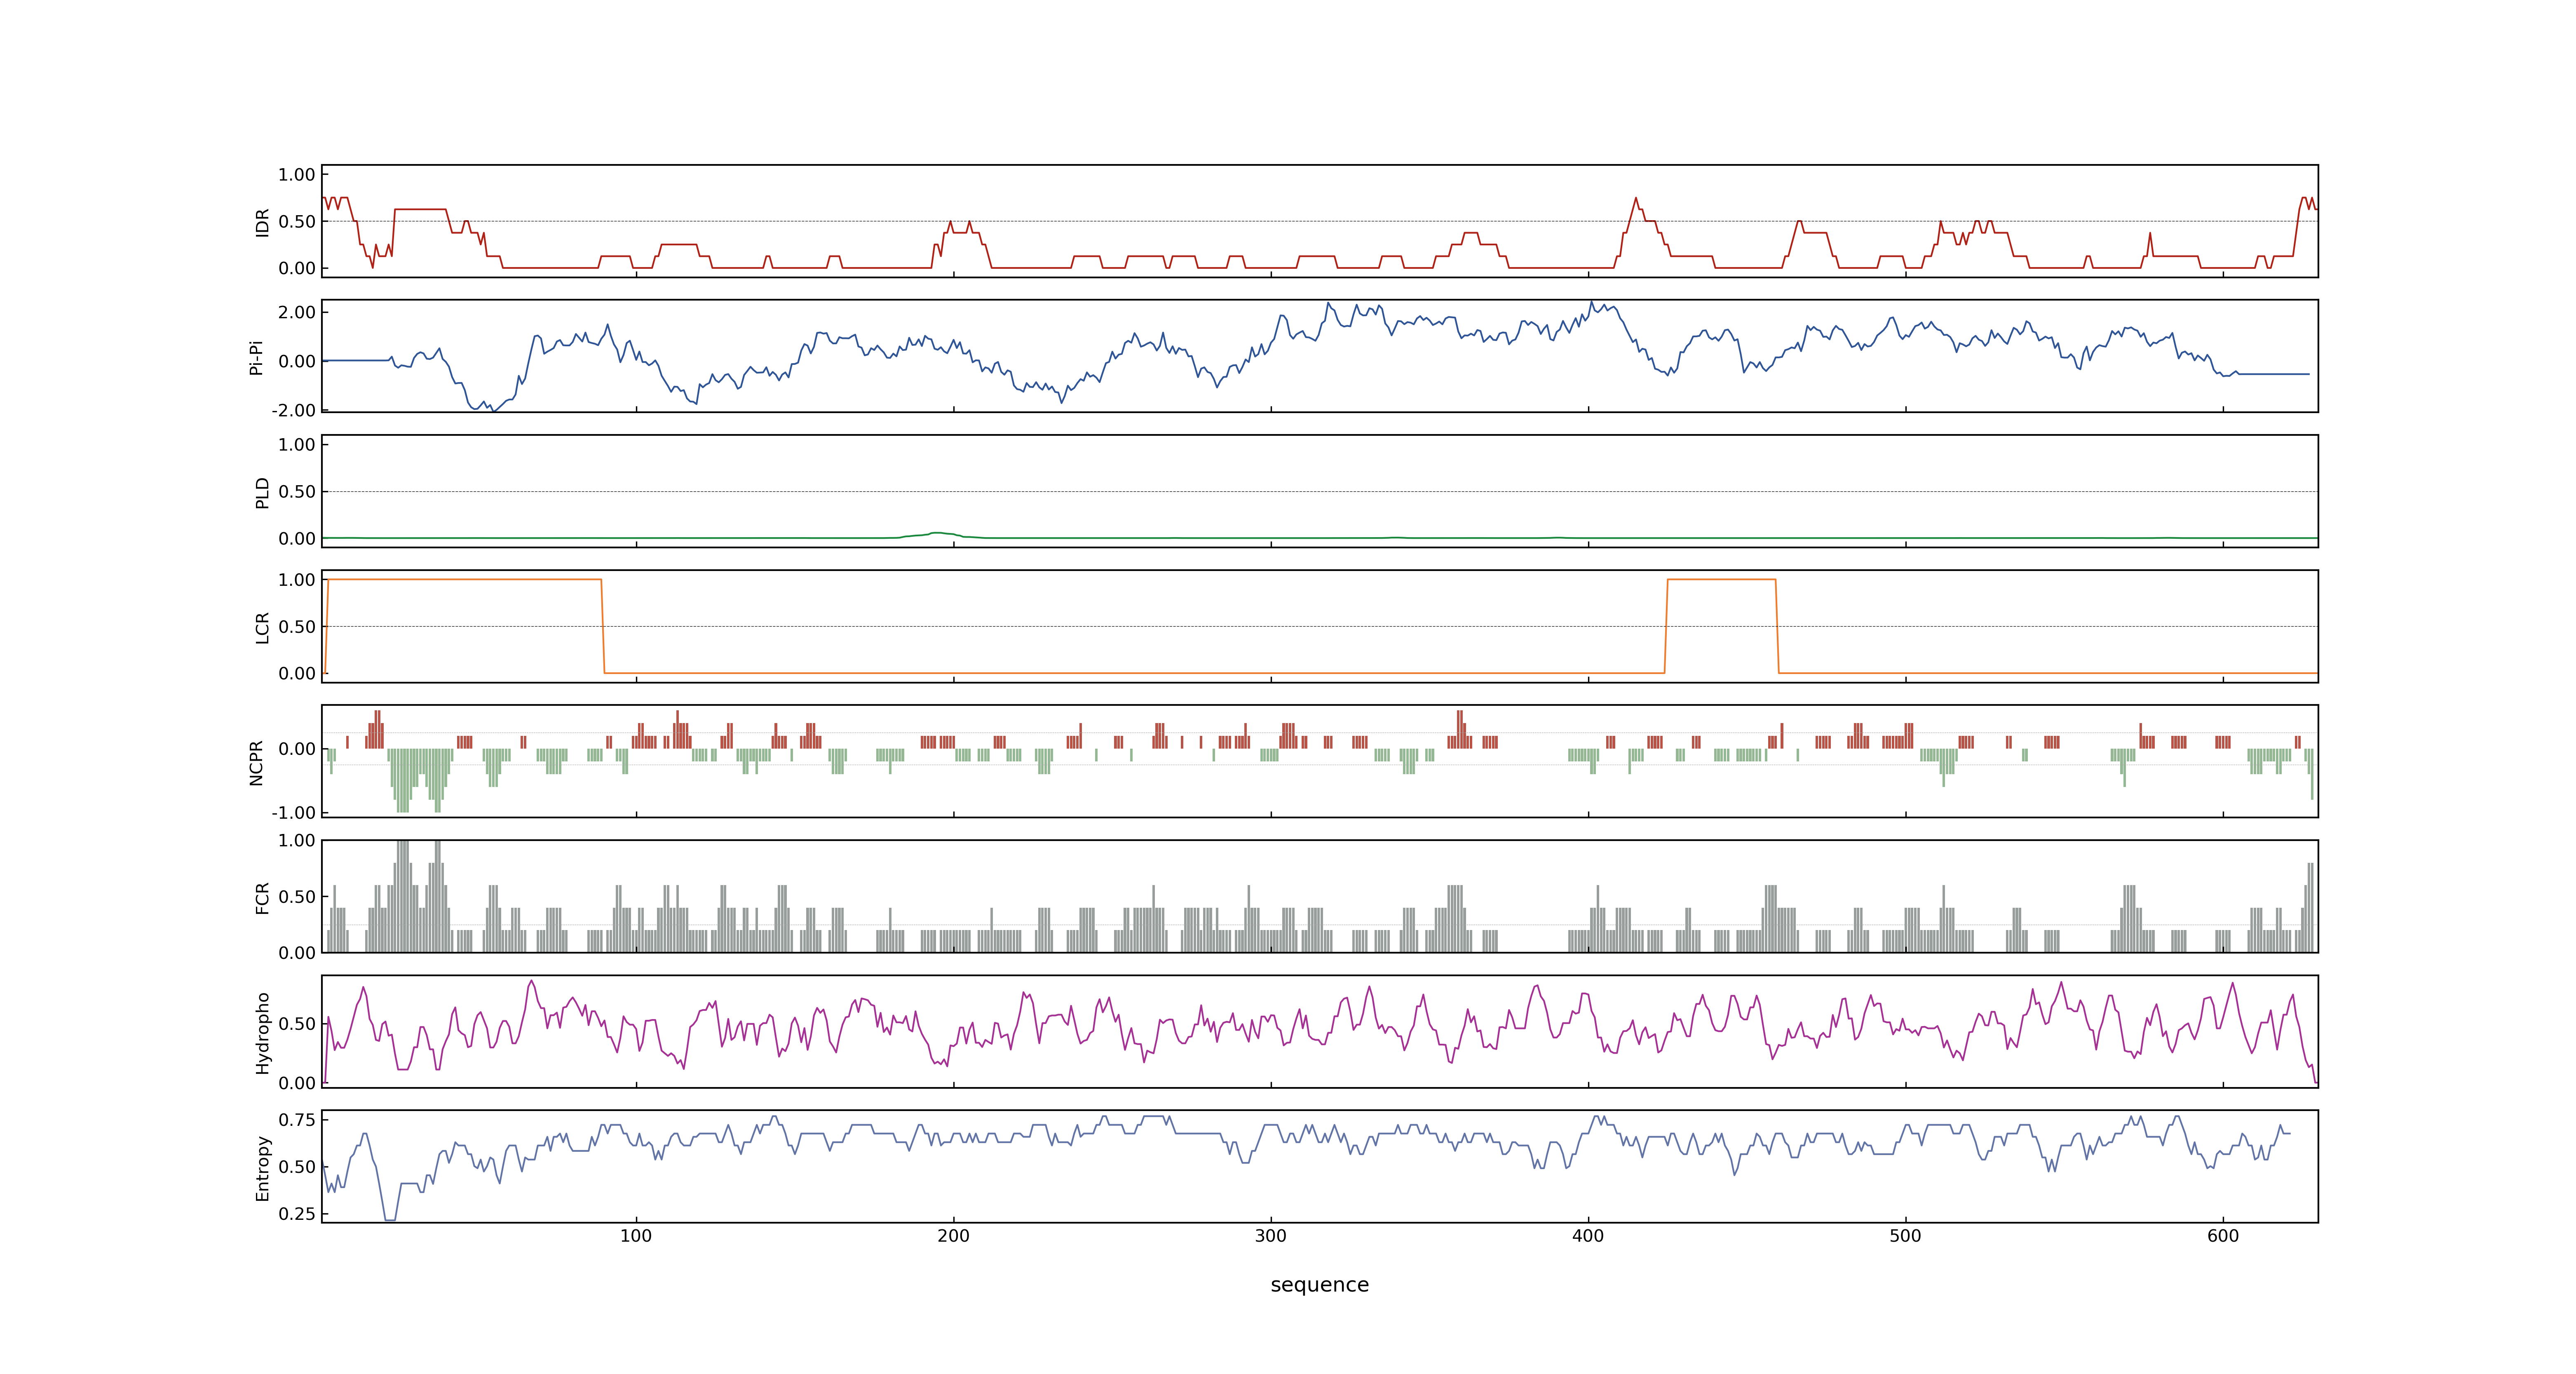Screen dimensions: 2576x1374
Task: Click the long orange LCR plateau before position 100
Action: pyautogui.click(x=464, y=580)
